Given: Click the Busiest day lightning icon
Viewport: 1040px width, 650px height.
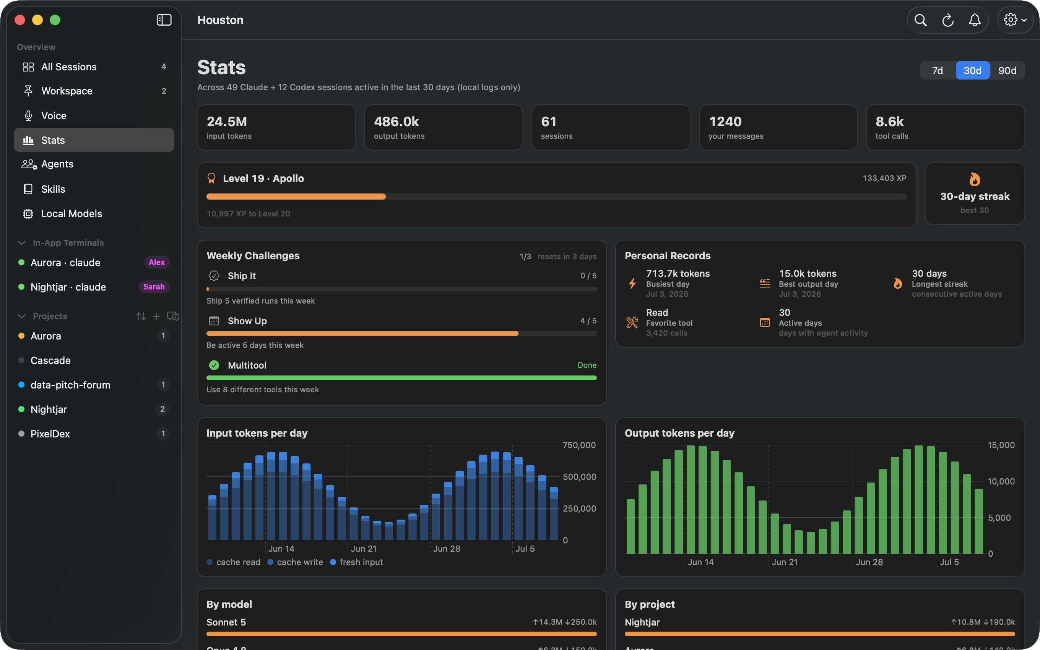Looking at the screenshot, I should (632, 284).
